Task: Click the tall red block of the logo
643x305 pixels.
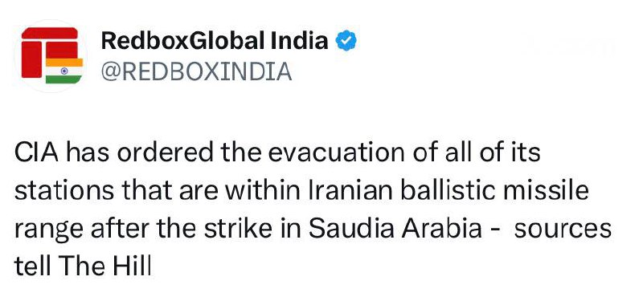Action: 31,59
